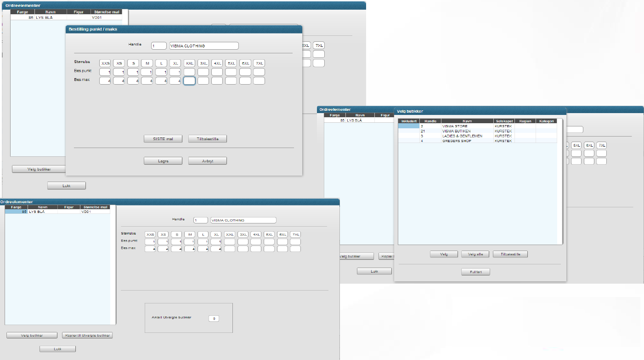The height and width of the screenshot is (360, 644).
Task: Click Avbryt in Bestilling punkt / maks dialog
Action: (208, 161)
